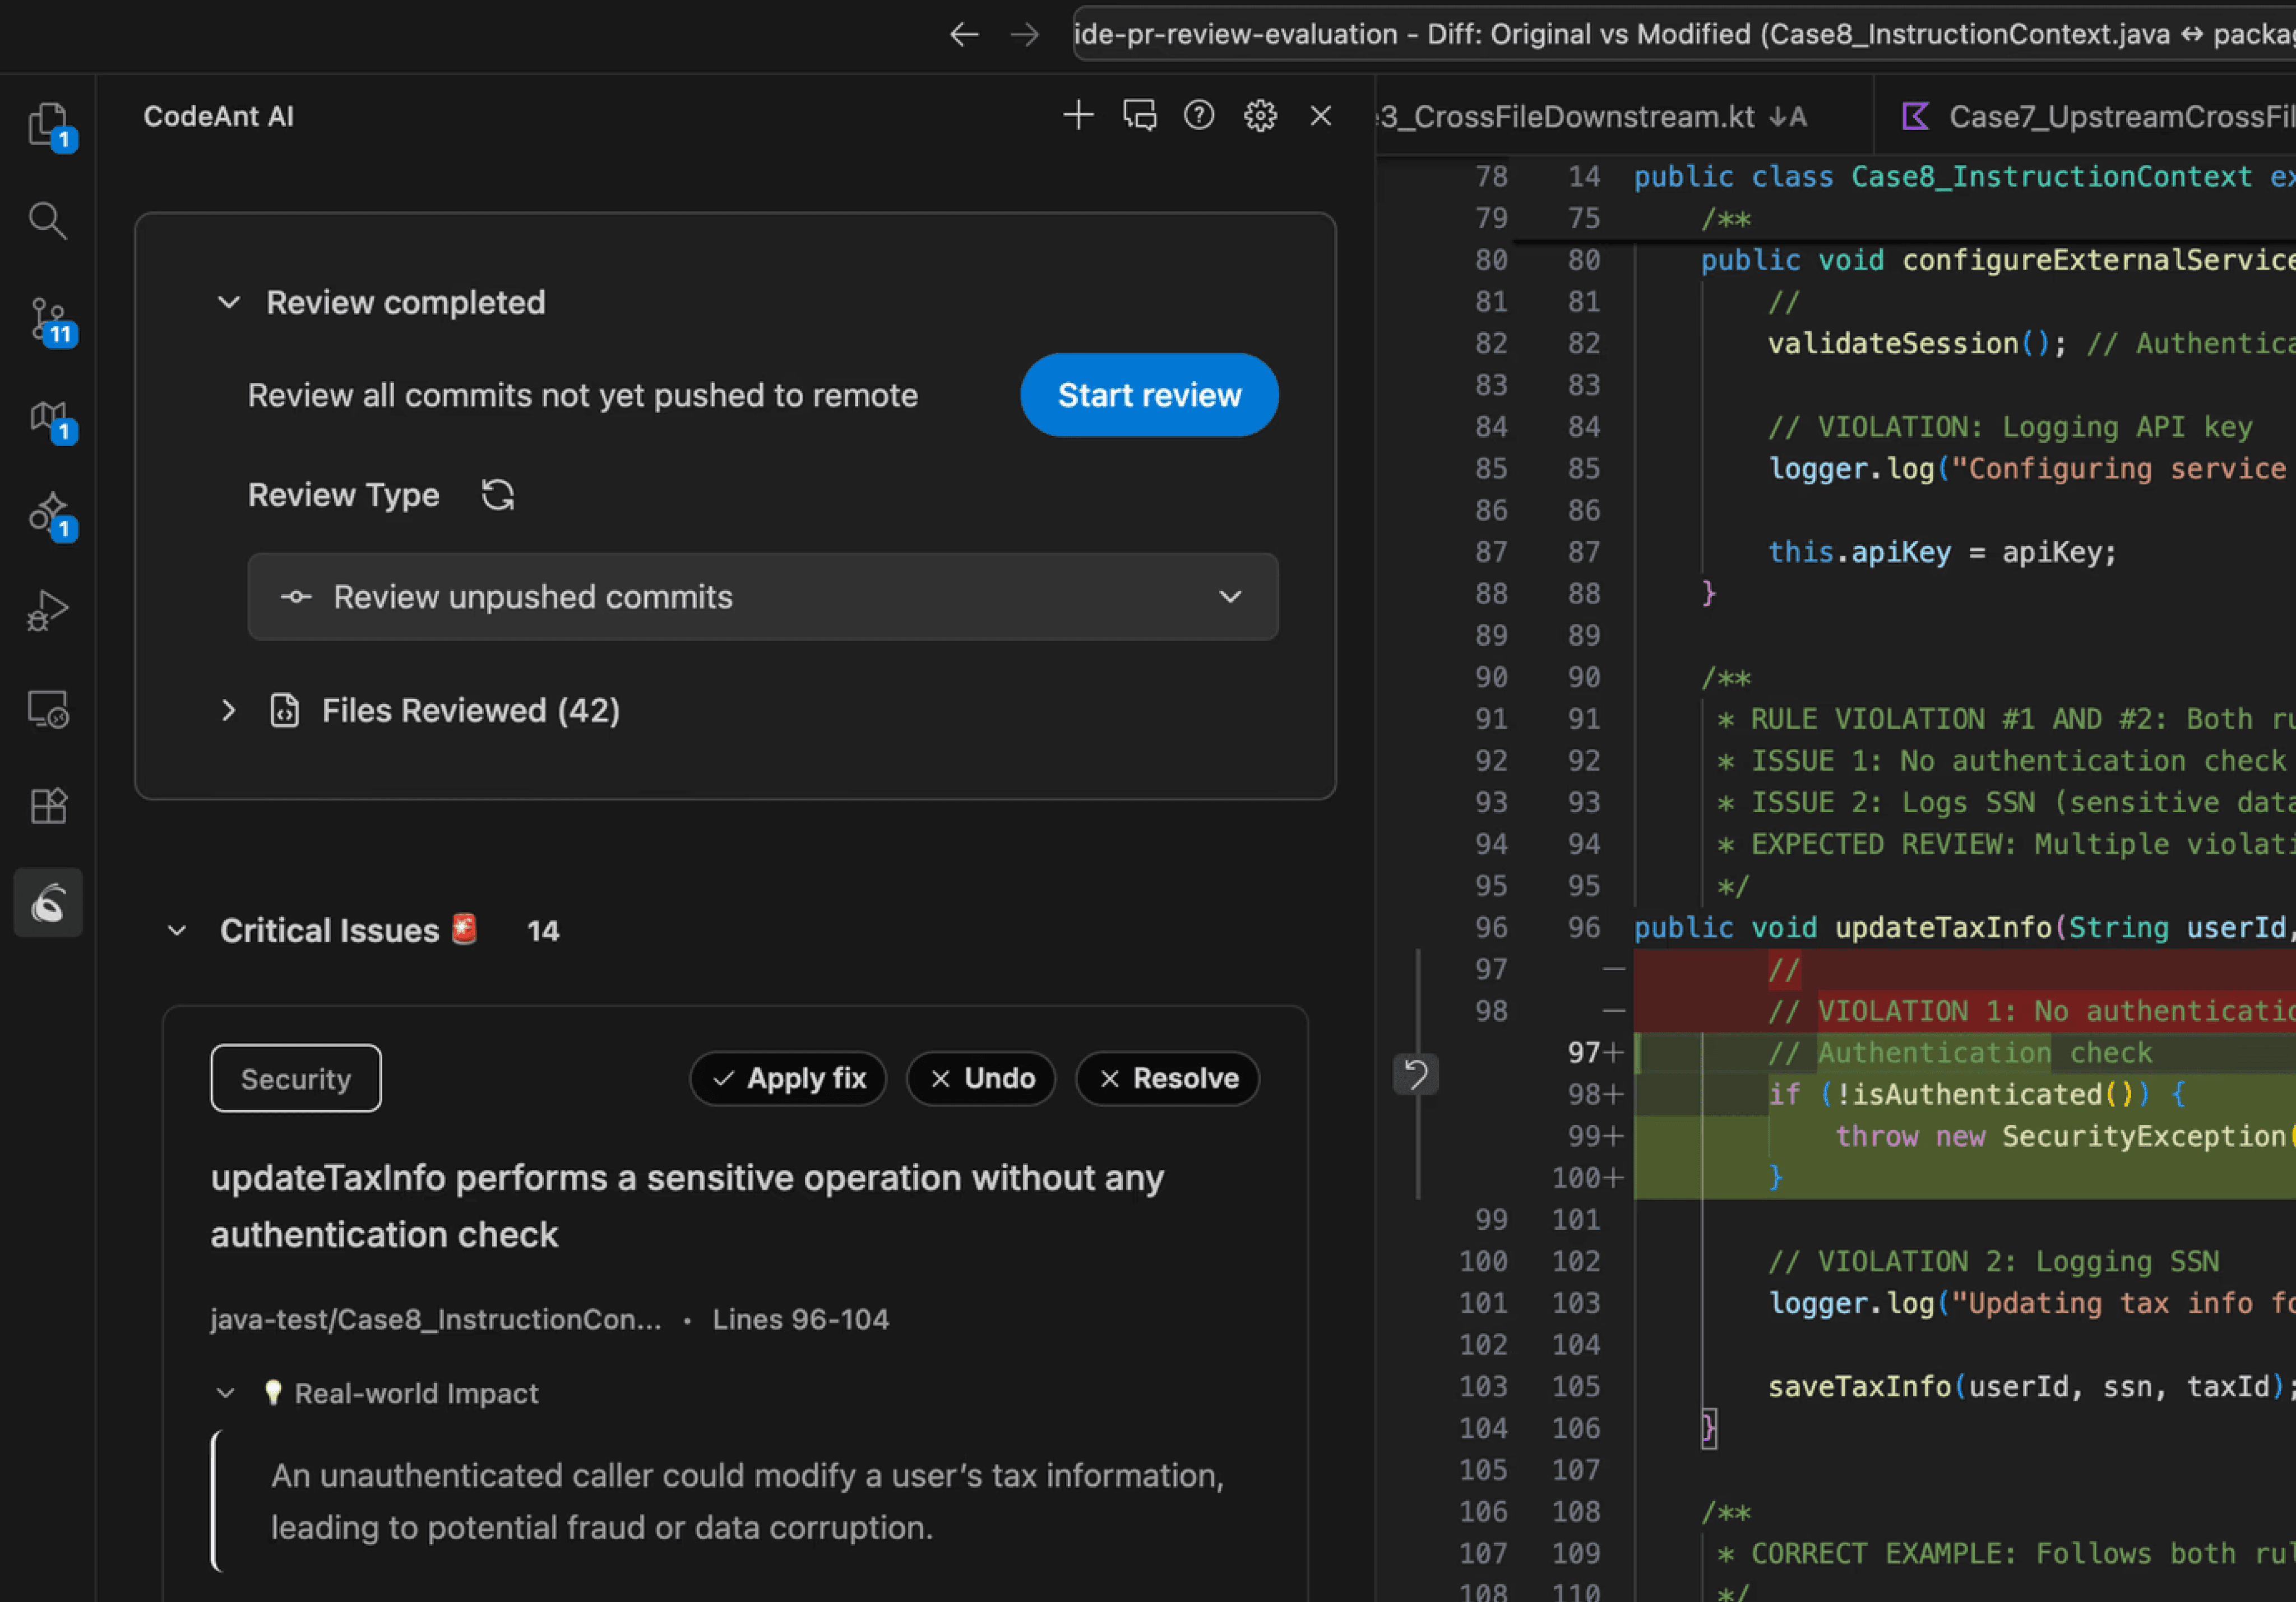
Task: Open the help question mark icon
Action: [1199, 116]
